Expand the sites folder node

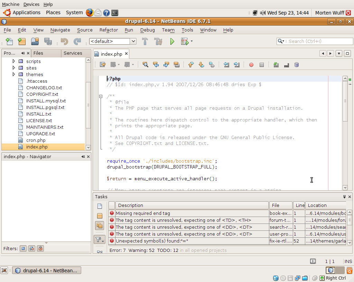[14, 67]
